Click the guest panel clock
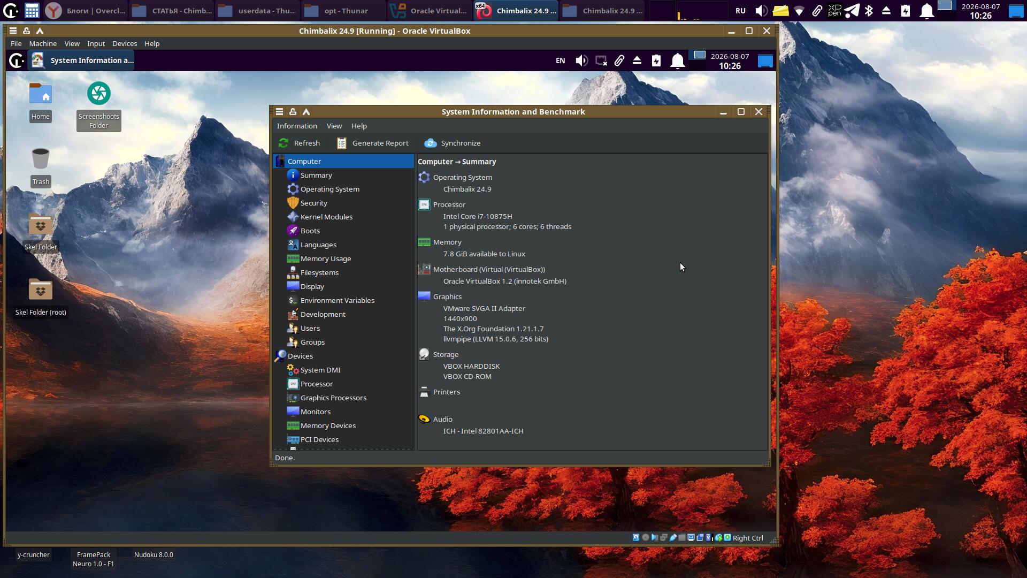Image resolution: width=1027 pixels, height=578 pixels. point(730,61)
